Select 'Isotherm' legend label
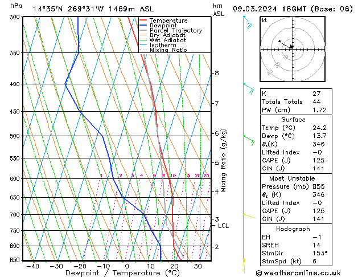 pyautogui.click(x=163, y=45)
